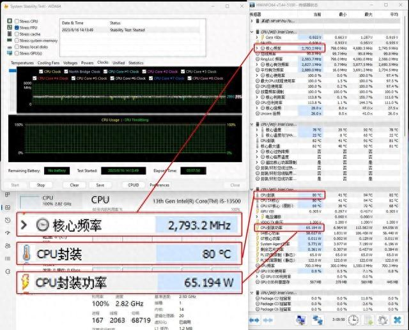Expand 核心有效频率 row

pos(257,64)
